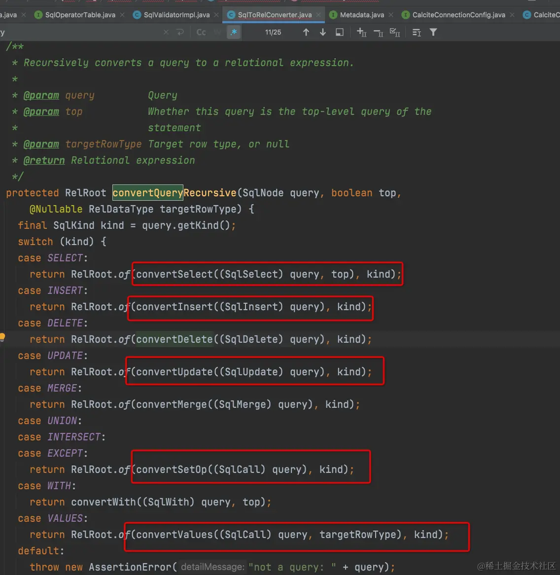Click the 'case MERGE:' line
Viewport: 560px width, 575px height.
(x=50, y=388)
